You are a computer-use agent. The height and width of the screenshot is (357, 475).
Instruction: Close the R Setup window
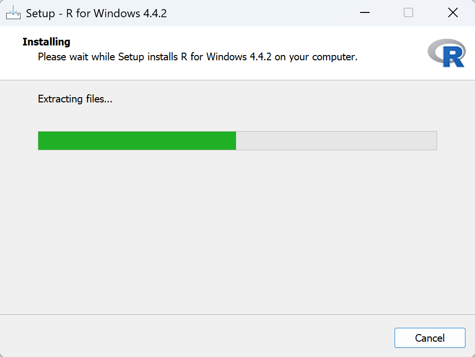pos(452,13)
